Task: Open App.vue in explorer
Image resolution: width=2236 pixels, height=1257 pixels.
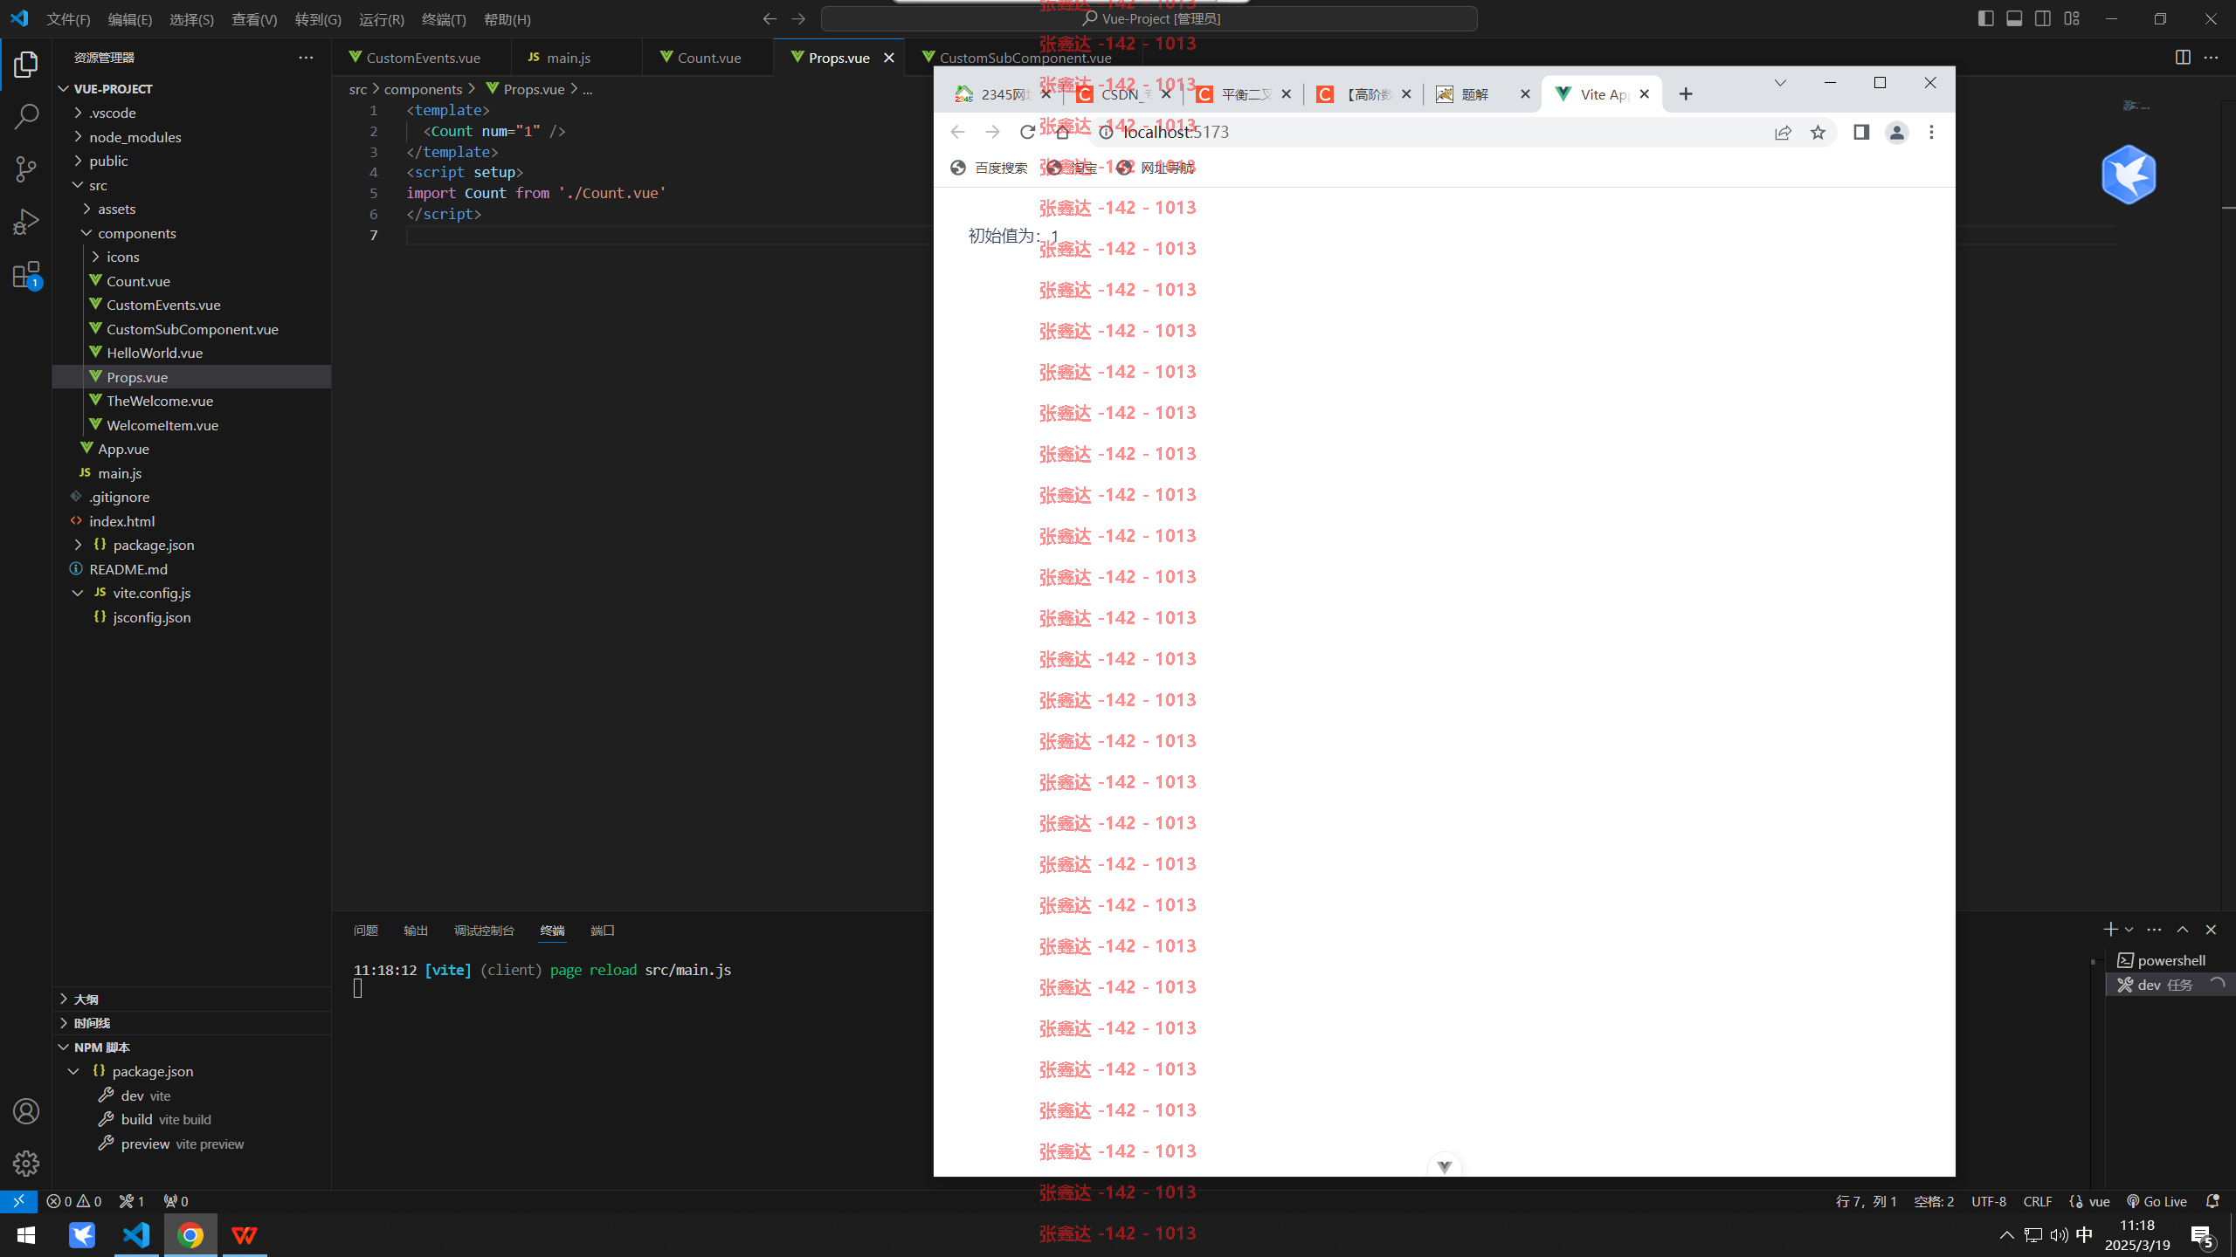Action: [191, 449]
